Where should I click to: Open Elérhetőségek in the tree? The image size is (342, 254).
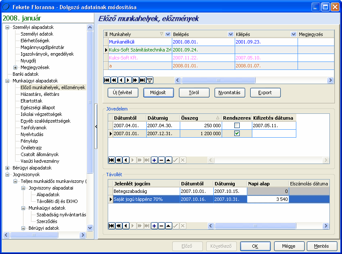tap(35, 41)
